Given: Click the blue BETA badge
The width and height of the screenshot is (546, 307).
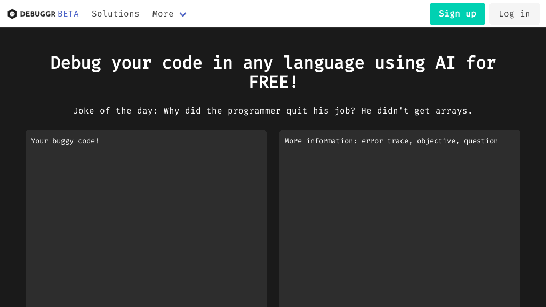Looking at the screenshot, I should tap(68, 13).
